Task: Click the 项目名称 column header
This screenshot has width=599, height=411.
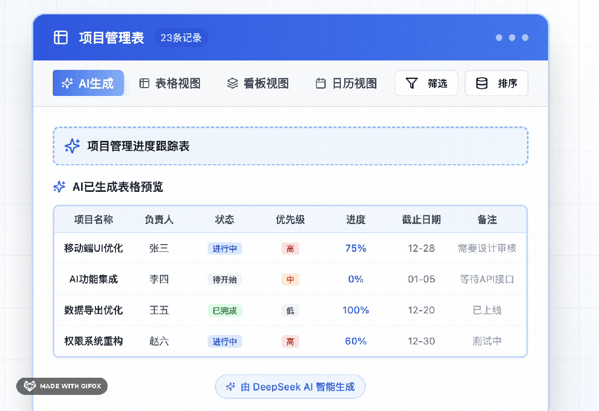Action: 93,220
